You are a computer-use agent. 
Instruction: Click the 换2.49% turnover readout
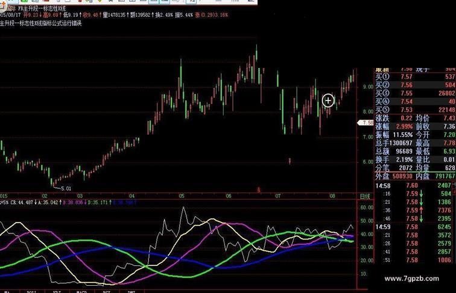click(164, 15)
